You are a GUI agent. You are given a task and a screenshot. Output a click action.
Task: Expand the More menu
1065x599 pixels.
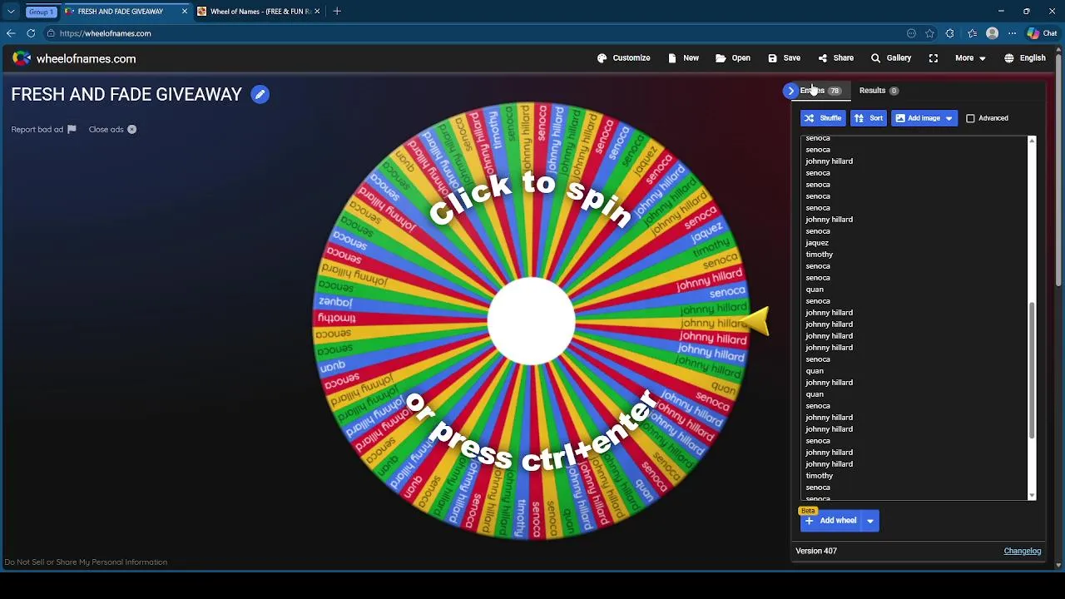coord(970,58)
